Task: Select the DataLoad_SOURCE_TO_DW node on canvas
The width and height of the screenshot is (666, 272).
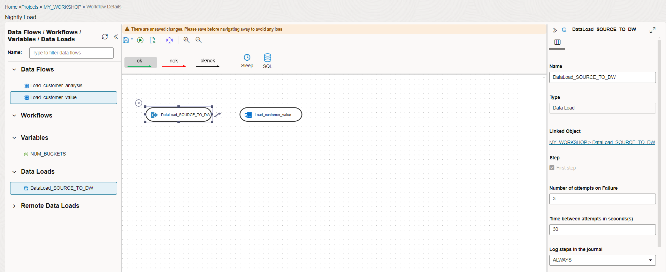Action: click(179, 115)
